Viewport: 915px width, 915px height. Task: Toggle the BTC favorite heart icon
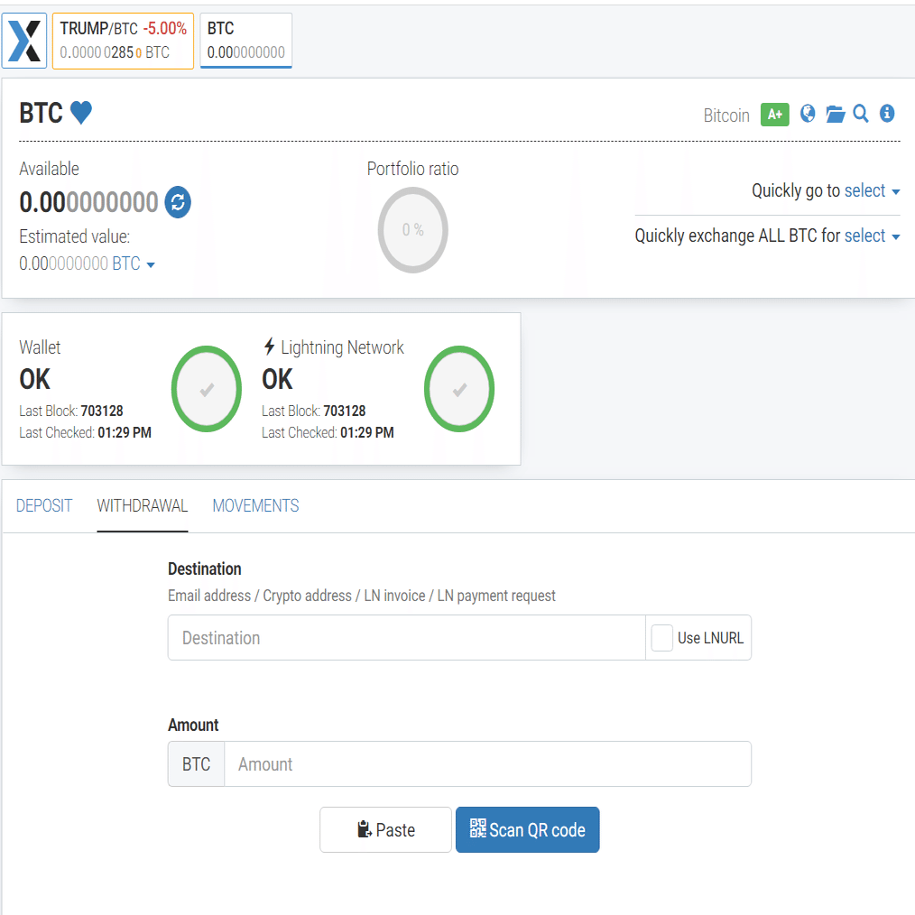pos(81,113)
